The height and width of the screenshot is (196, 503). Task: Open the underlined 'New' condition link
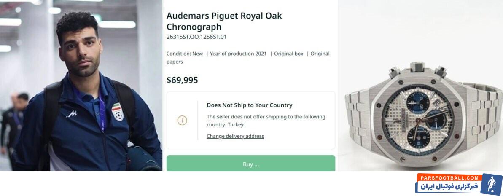click(197, 54)
